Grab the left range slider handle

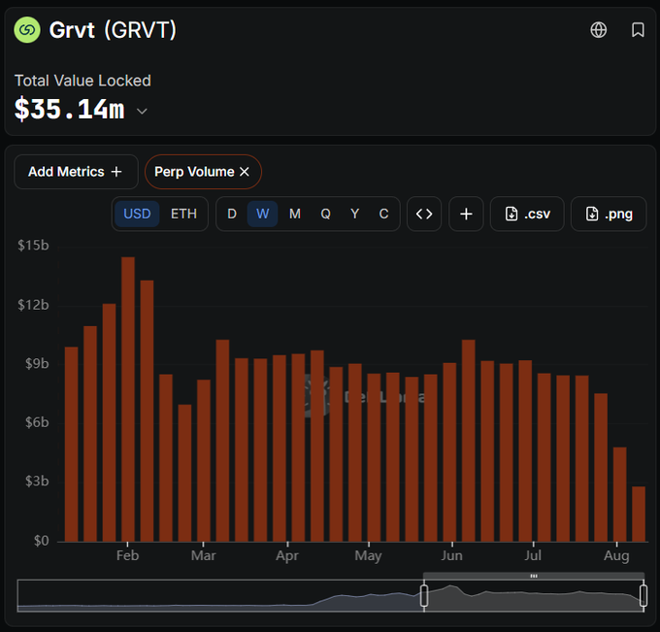tap(424, 595)
